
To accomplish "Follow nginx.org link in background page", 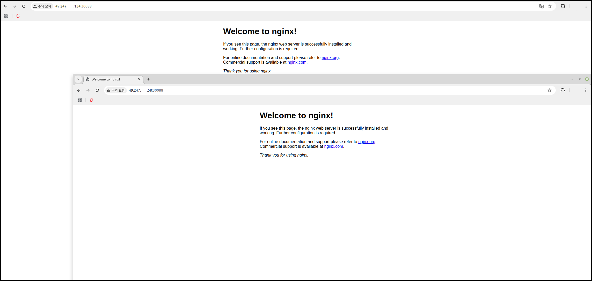I will pos(330,57).
